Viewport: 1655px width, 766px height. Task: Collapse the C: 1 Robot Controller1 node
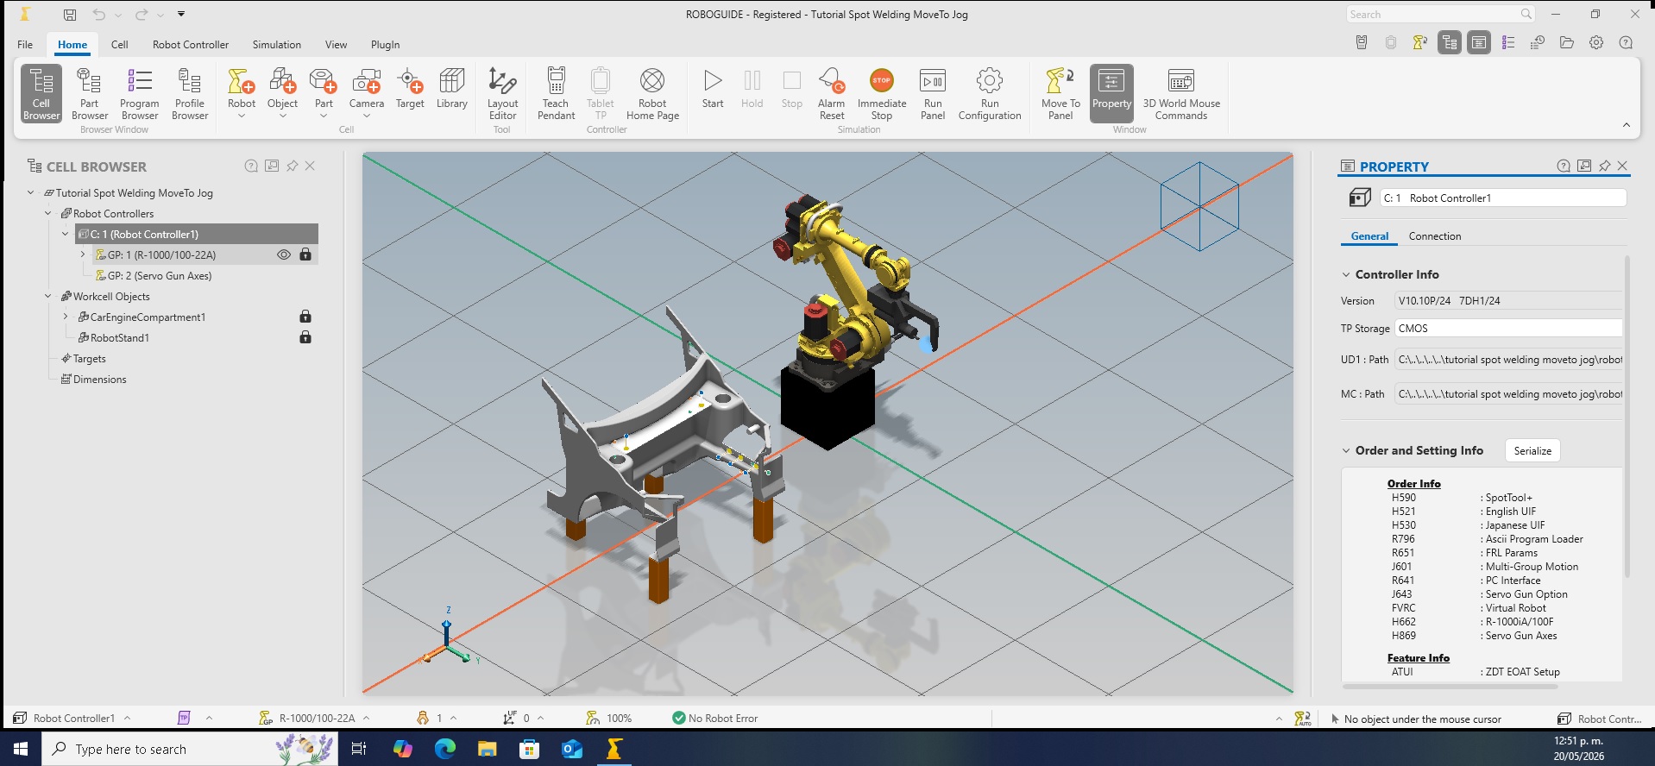(66, 234)
